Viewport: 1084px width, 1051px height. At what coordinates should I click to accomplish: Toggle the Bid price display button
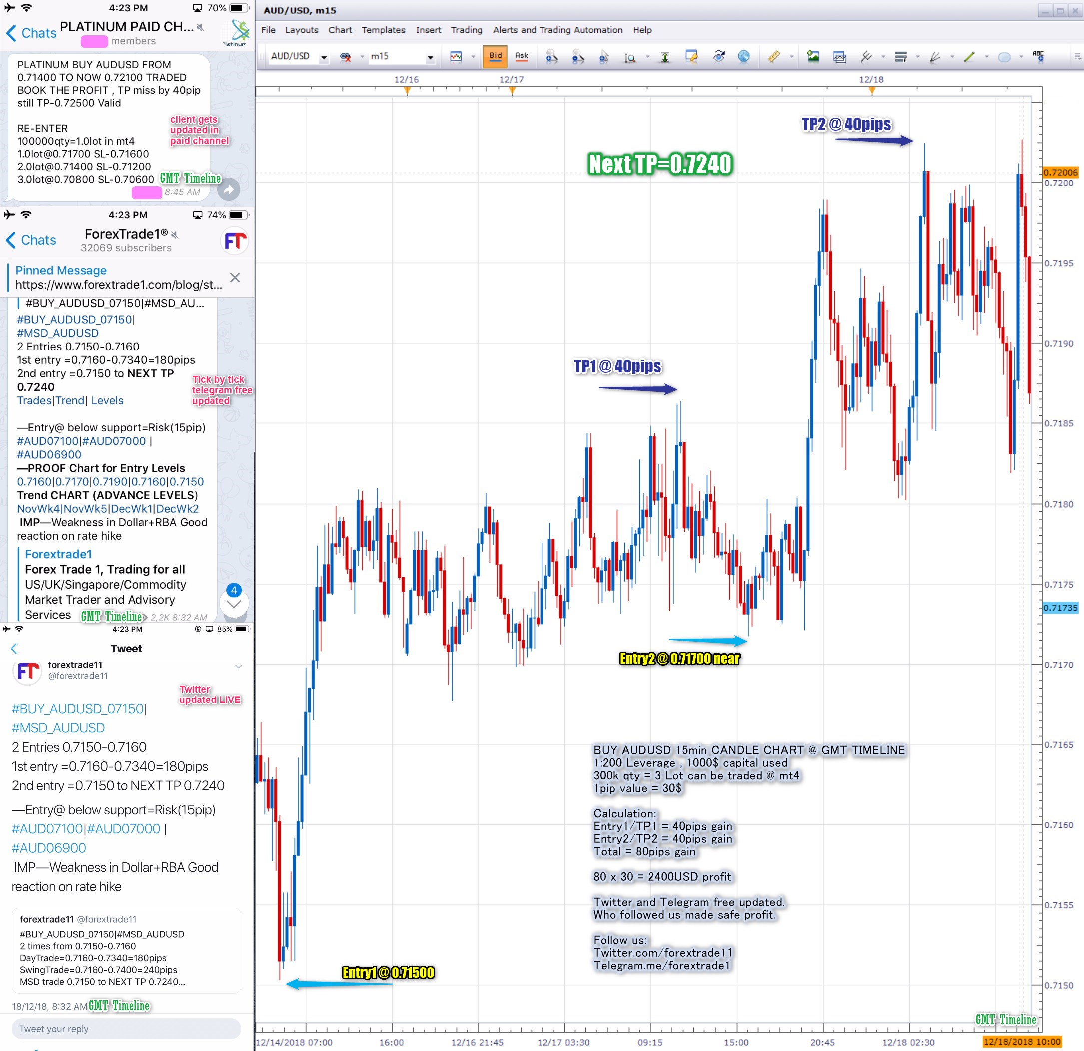point(495,56)
